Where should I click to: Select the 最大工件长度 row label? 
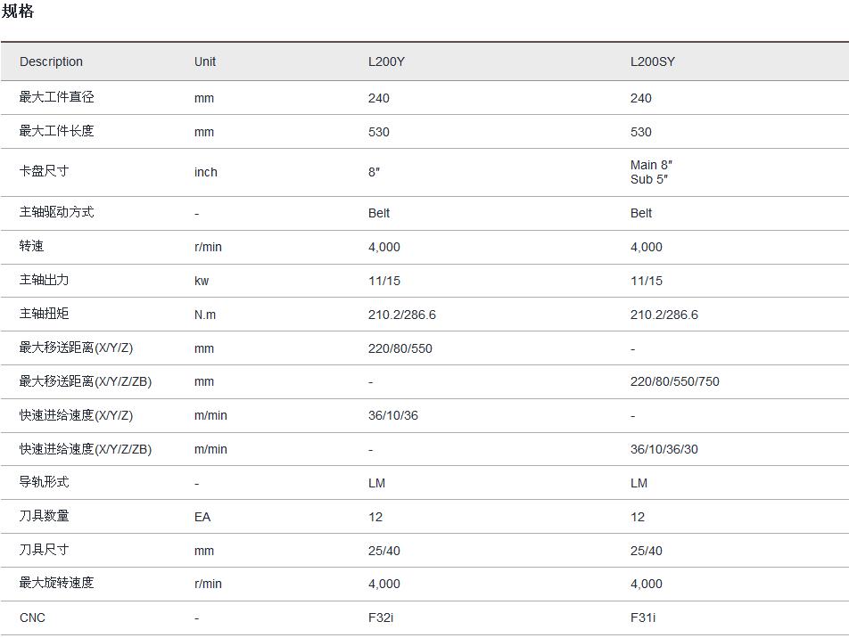[x=56, y=131]
